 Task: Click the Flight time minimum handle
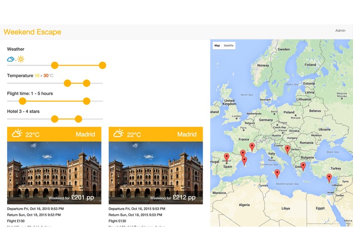(x=22, y=101)
